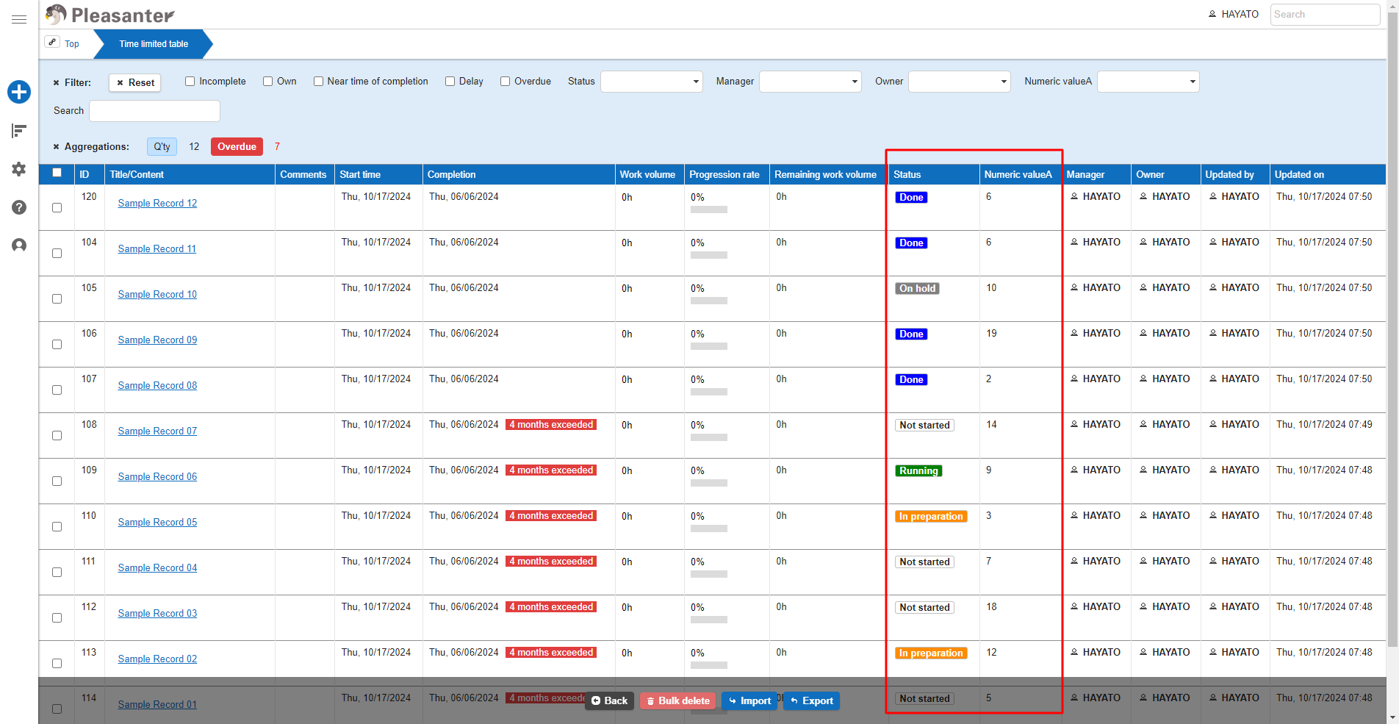
Task: Open the help question mark icon
Action: click(19, 207)
